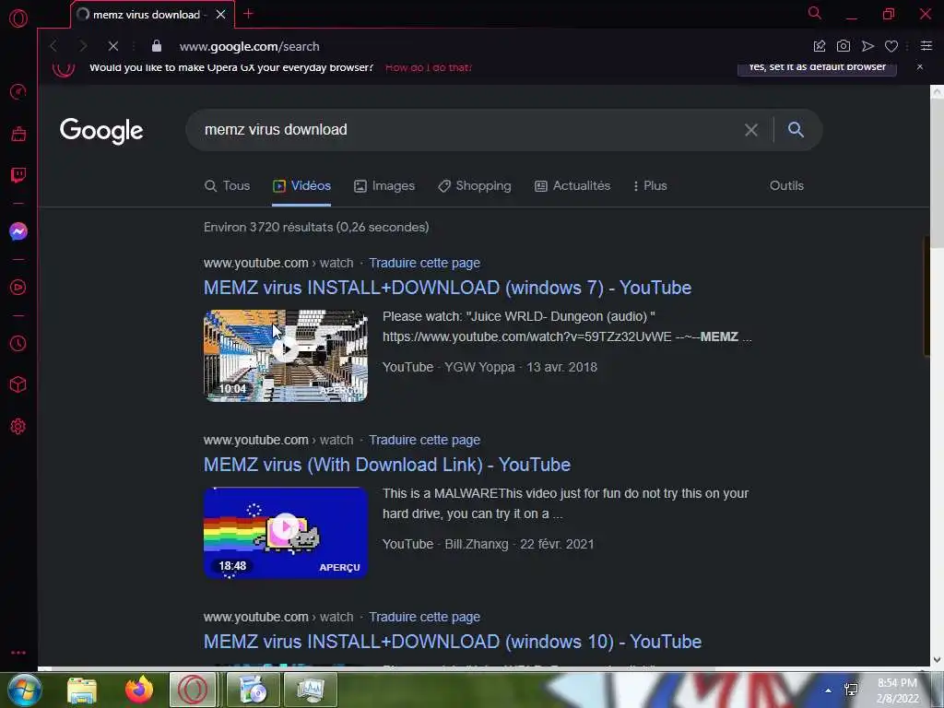Launch Firefox from the taskbar
Image resolution: width=944 pixels, height=708 pixels.
click(139, 690)
